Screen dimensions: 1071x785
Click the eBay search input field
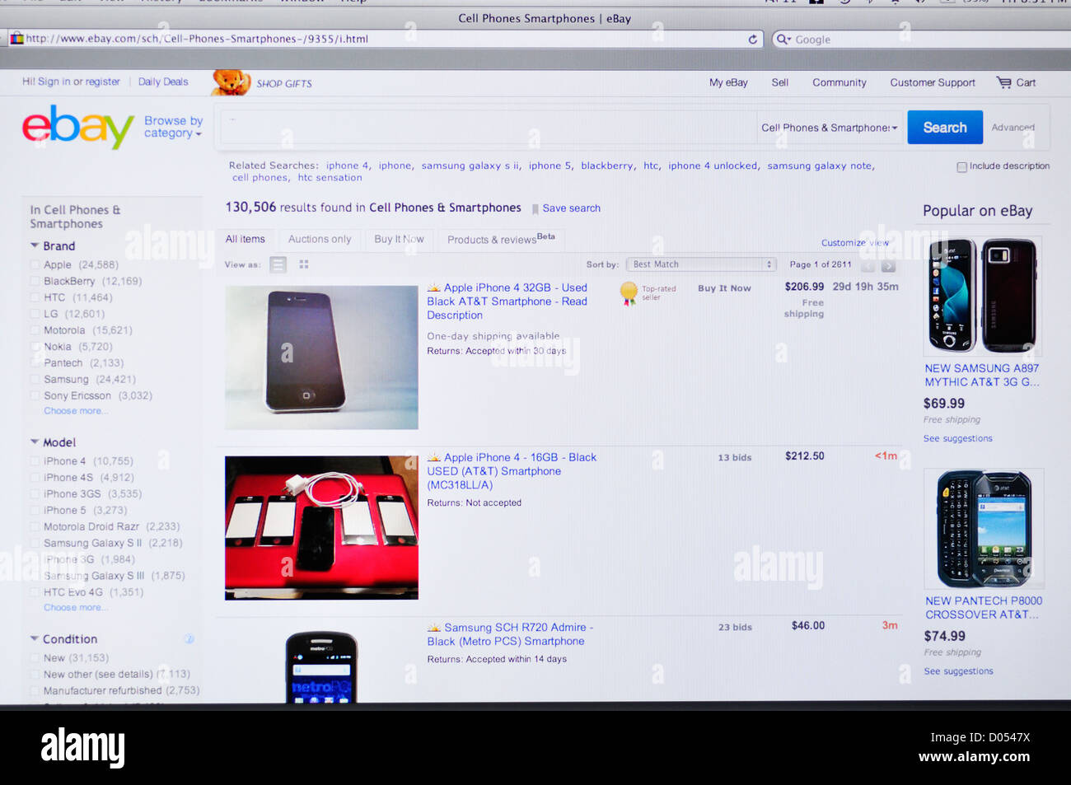click(488, 128)
